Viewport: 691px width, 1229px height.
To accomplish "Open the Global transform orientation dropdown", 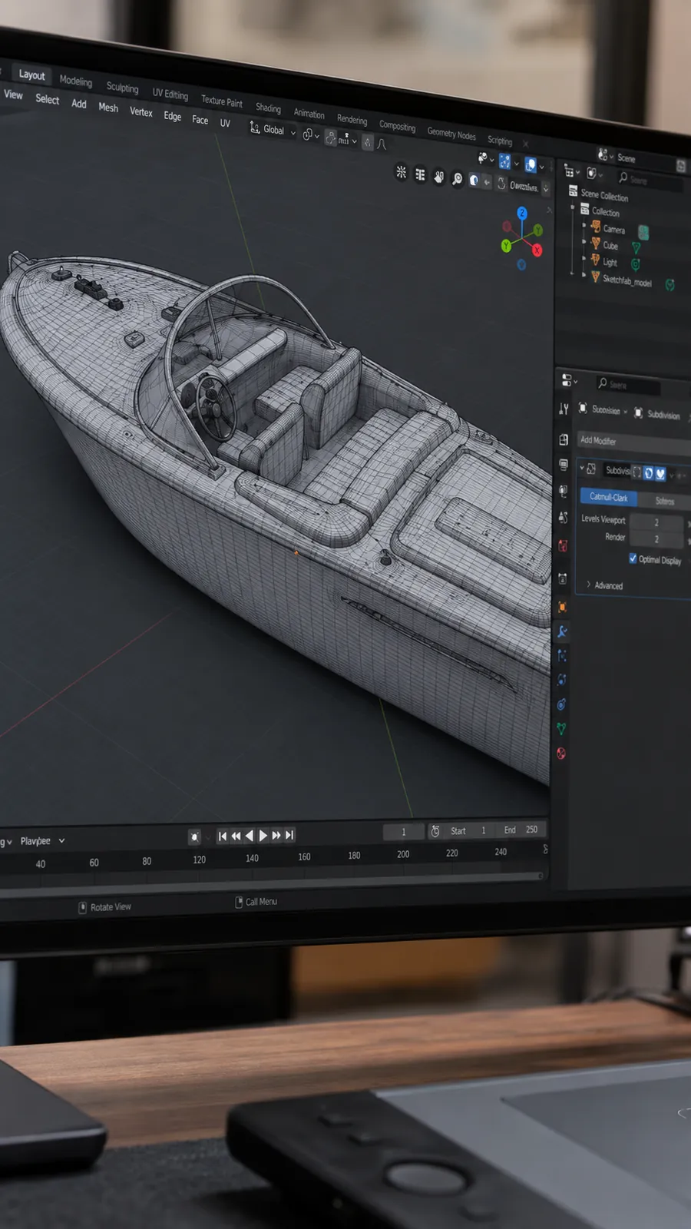I will pyautogui.click(x=273, y=130).
